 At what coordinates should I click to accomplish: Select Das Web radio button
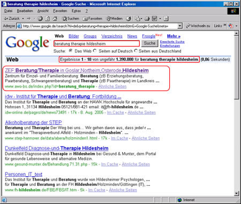coord(71,51)
